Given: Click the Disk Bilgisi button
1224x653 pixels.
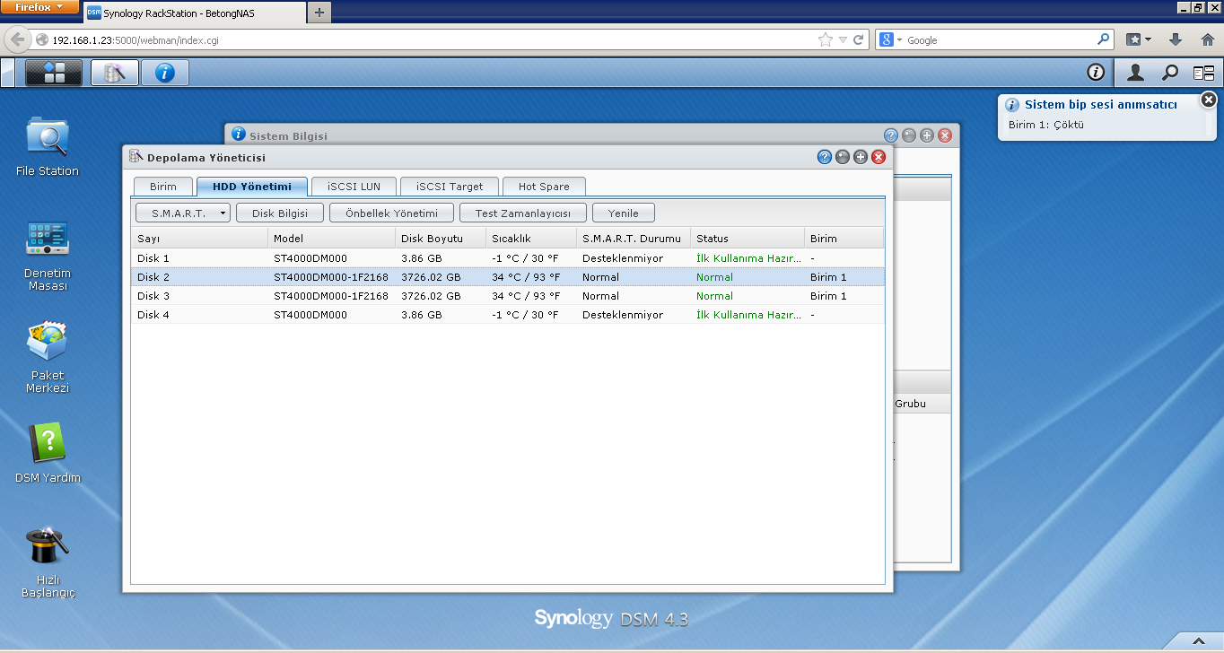Looking at the screenshot, I should tap(279, 213).
